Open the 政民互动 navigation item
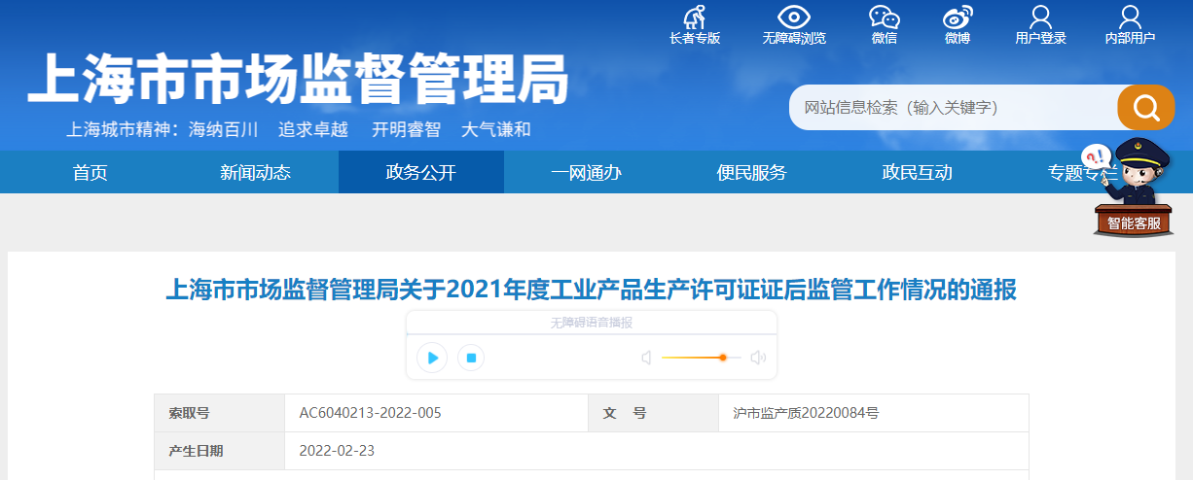The width and height of the screenshot is (1193, 480). [x=917, y=173]
